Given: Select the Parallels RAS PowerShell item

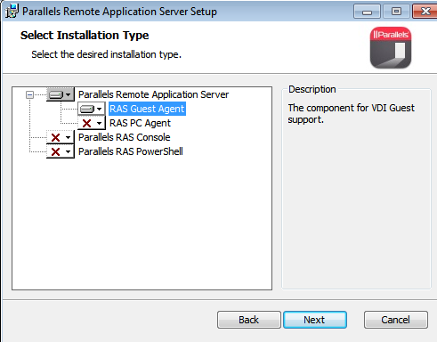Looking at the screenshot, I should 131,151.
